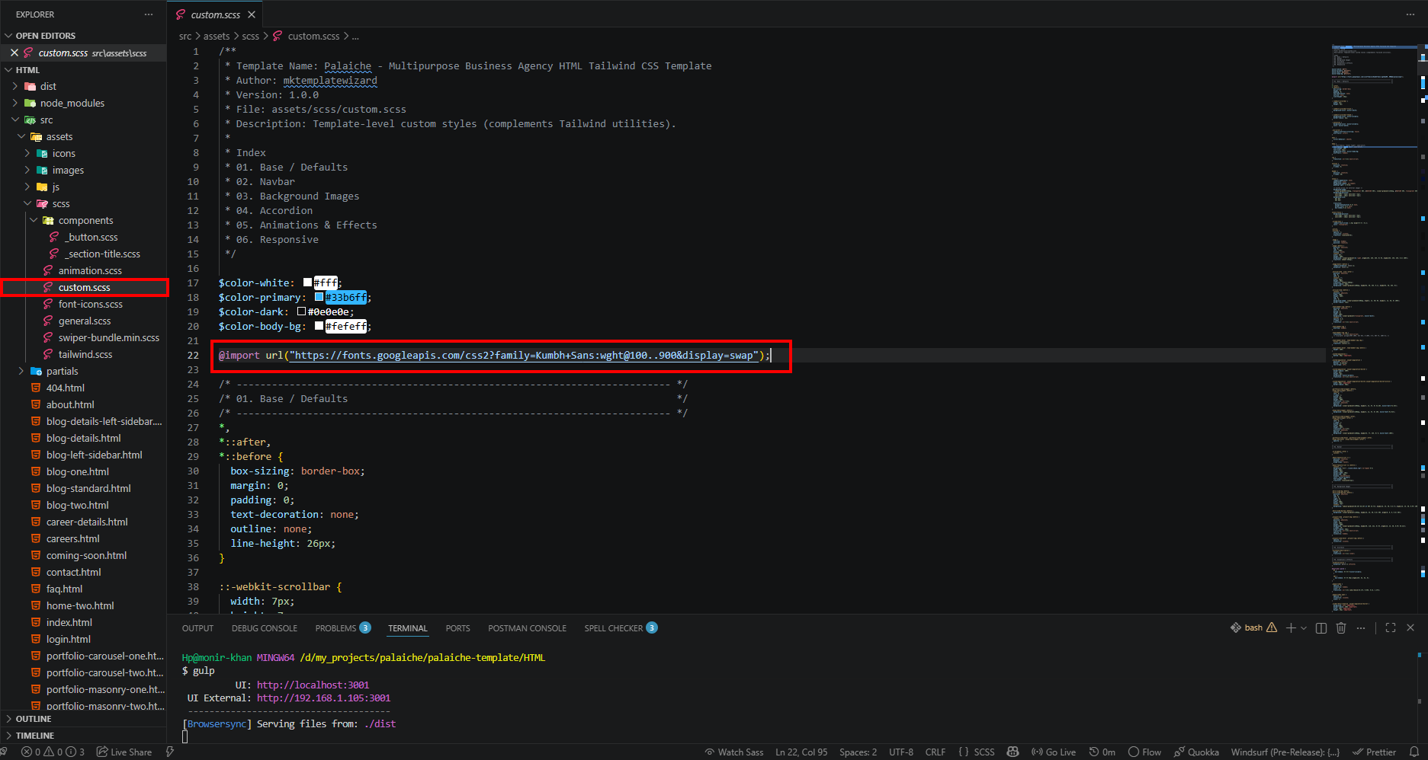Click the code minimap overview
The image size is (1428, 760).
(1374, 327)
